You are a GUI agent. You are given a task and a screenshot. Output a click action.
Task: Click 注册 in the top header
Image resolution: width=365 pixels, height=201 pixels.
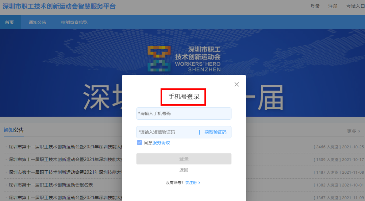click(x=333, y=6)
